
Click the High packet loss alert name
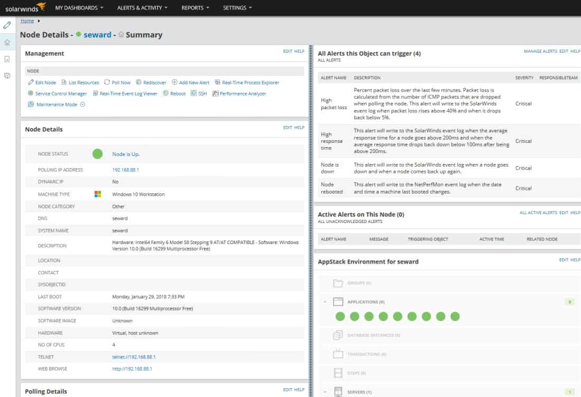(x=333, y=104)
